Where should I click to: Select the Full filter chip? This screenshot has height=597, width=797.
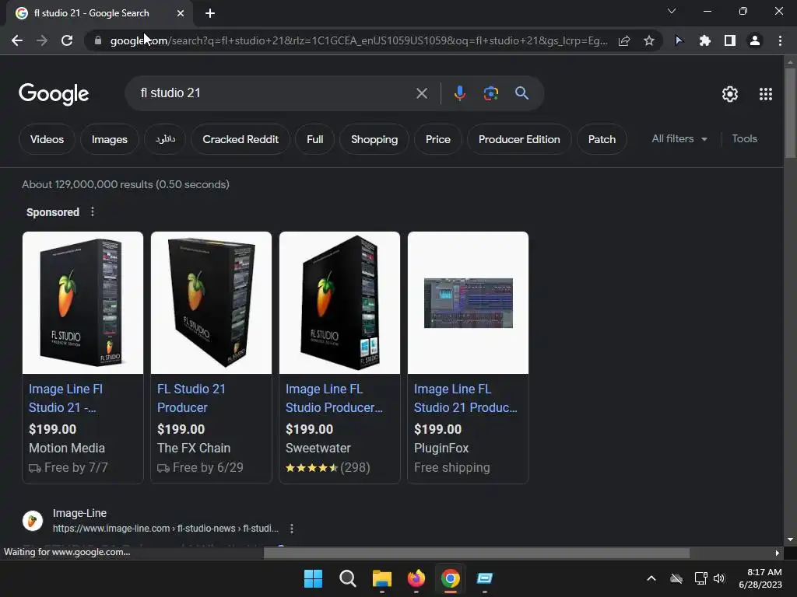pos(314,139)
